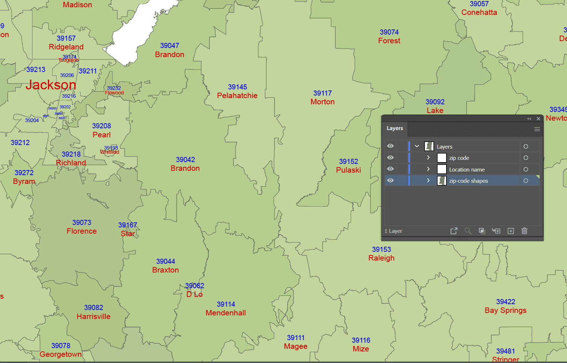Click the Layers panel bottom resize grip

pos(462,239)
